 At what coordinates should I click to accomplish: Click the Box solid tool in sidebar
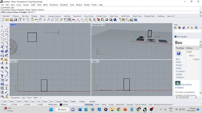pos(2,51)
